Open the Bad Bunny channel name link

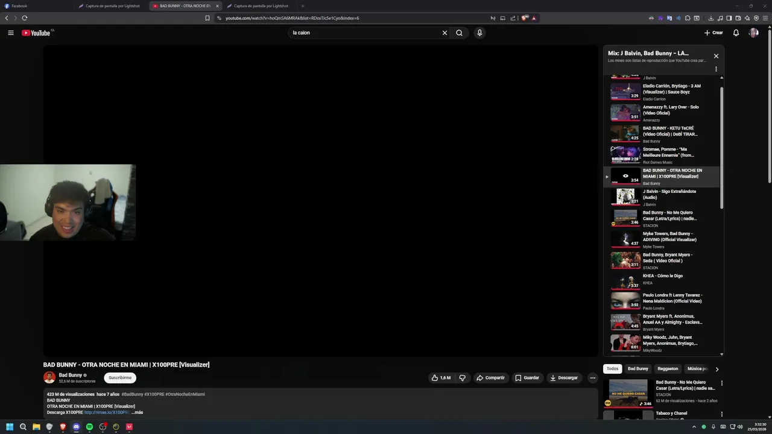click(x=71, y=375)
